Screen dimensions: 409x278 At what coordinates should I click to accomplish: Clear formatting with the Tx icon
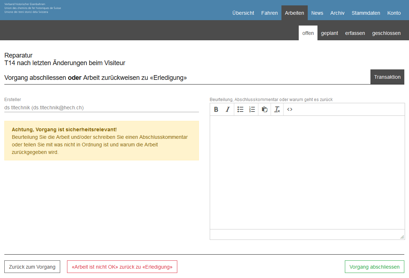click(x=277, y=110)
